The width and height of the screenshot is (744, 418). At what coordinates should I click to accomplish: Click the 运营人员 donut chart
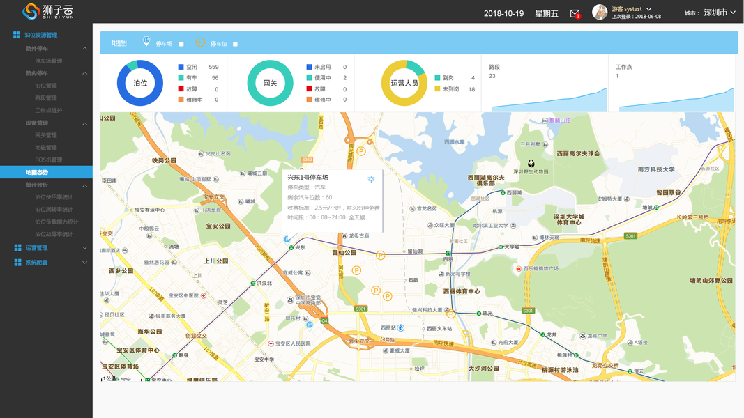(404, 83)
